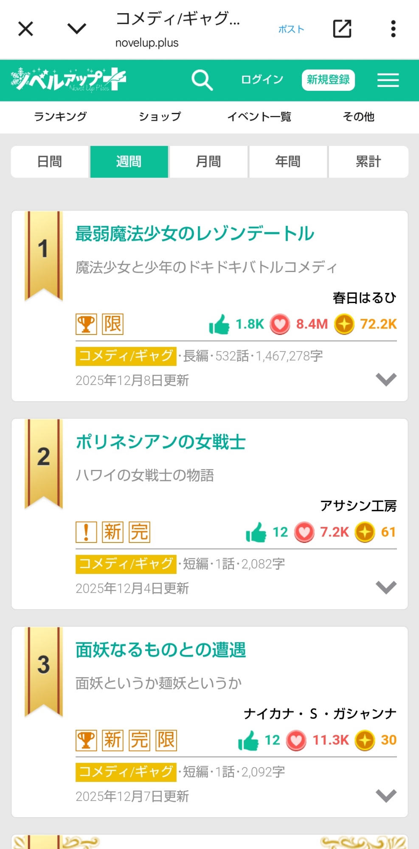Viewport: 419px width, 849px height.
Task: Open the browser three-dot overflow menu
Action: [393, 29]
